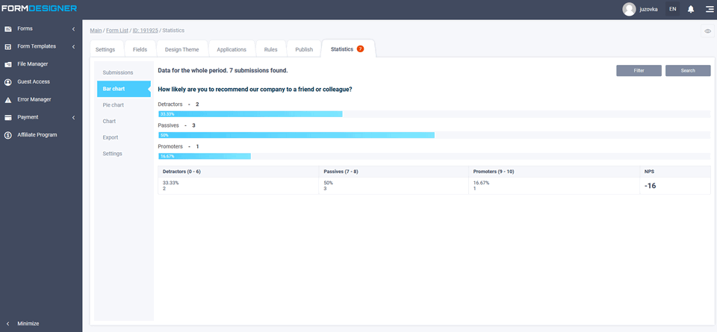Click the Error Manager warning icon
Screen dimensions: 717x332
coord(8,99)
